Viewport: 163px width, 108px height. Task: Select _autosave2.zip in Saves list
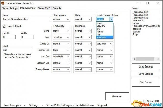point(141,15)
